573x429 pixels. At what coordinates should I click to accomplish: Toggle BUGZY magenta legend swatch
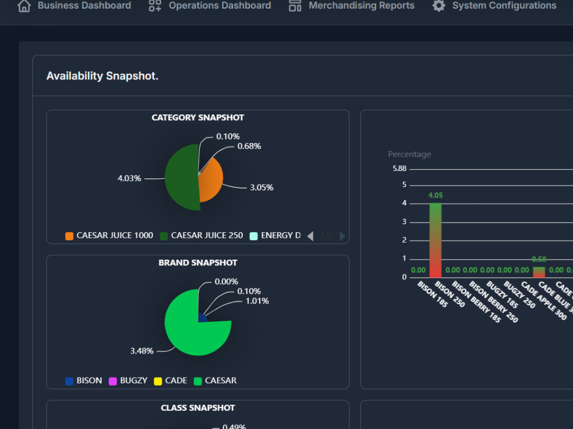click(x=113, y=381)
